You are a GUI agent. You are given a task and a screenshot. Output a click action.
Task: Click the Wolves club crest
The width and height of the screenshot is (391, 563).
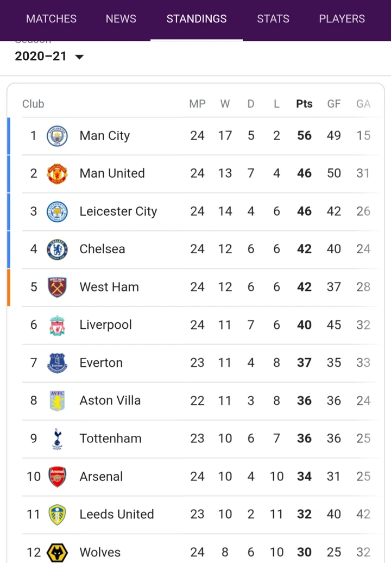(57, 552)
